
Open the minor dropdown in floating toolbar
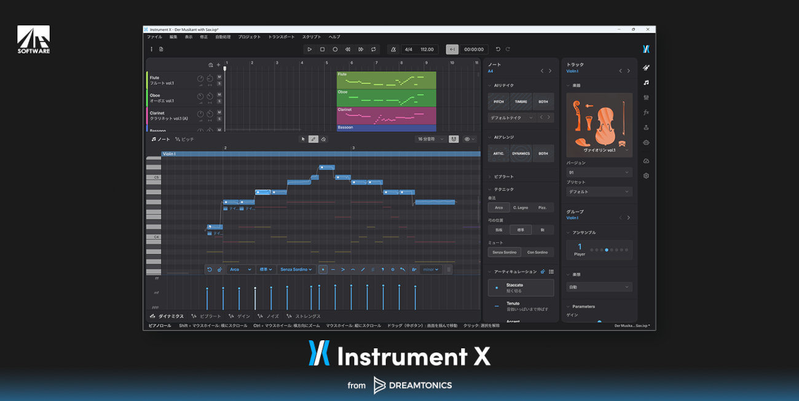[x=431, y=270]
